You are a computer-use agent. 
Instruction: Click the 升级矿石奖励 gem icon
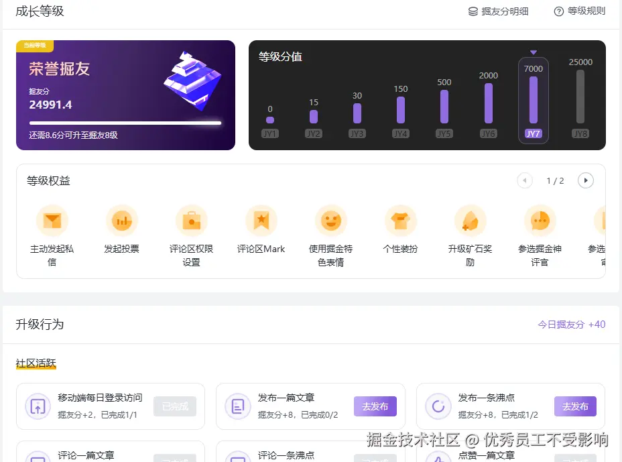point(471,220)
